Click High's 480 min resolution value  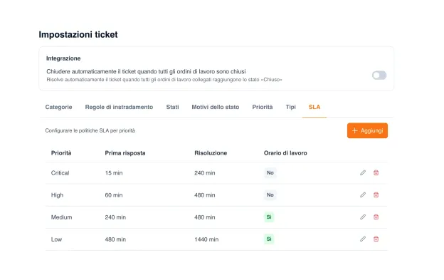[204, 195]
